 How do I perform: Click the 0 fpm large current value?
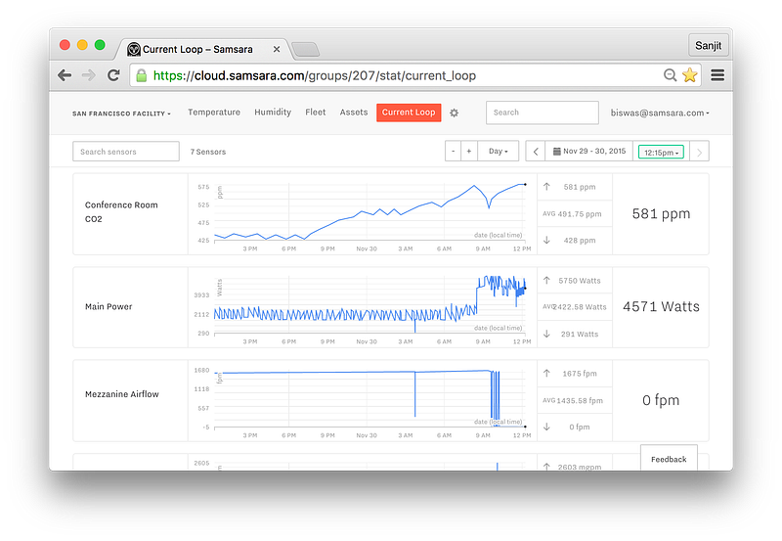661,400
